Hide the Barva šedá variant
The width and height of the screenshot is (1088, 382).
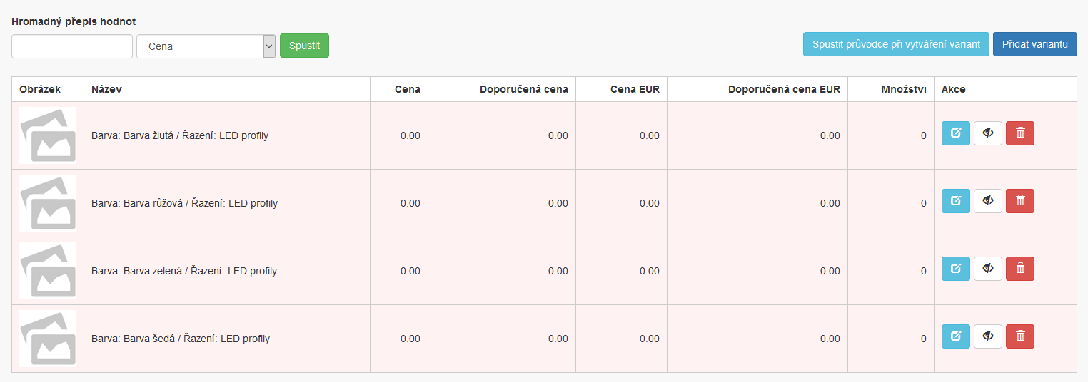coord(988,336)
